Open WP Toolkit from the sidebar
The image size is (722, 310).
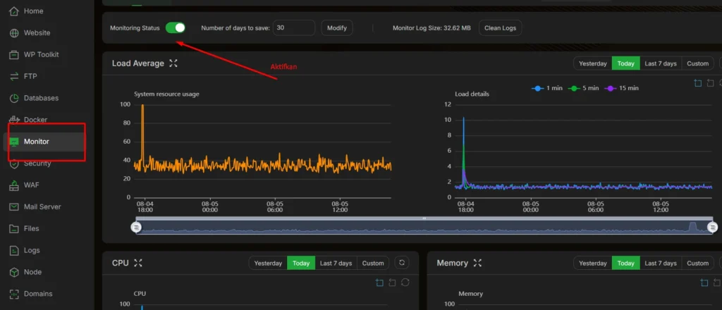click(x=41, y=54)
